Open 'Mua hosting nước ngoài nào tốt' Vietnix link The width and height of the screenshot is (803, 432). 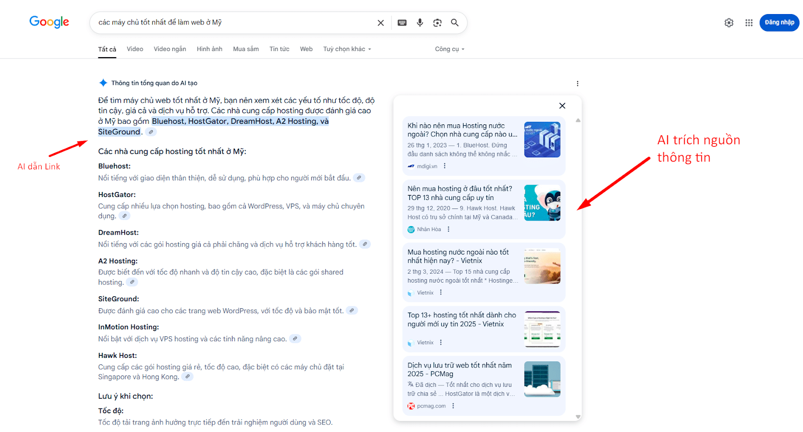point(458,256)
